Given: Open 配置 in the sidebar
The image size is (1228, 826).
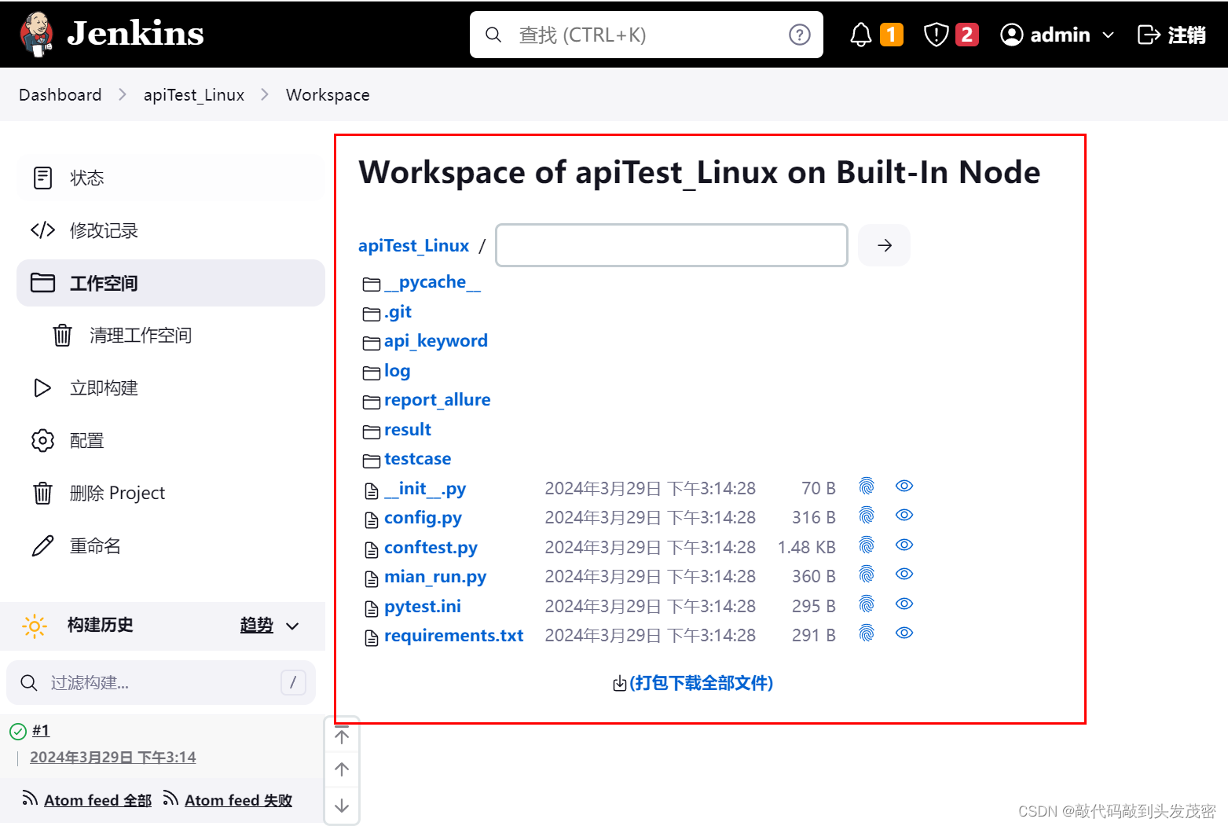Looking at the screenshot, I should click(86, 441).
